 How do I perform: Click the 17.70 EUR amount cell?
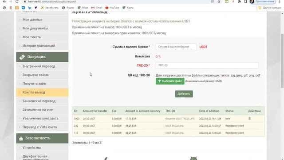click(131, 119)
